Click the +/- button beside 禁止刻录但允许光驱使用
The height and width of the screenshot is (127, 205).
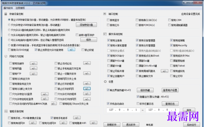coord(71,50)
